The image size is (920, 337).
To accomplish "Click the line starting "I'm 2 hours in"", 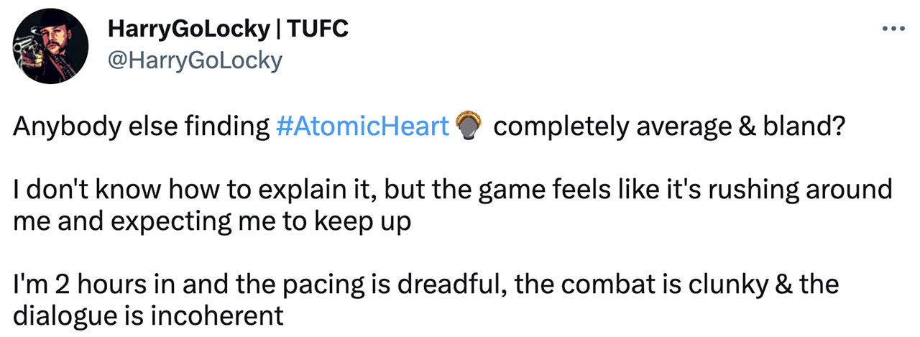I will click(x=425, y=285).
